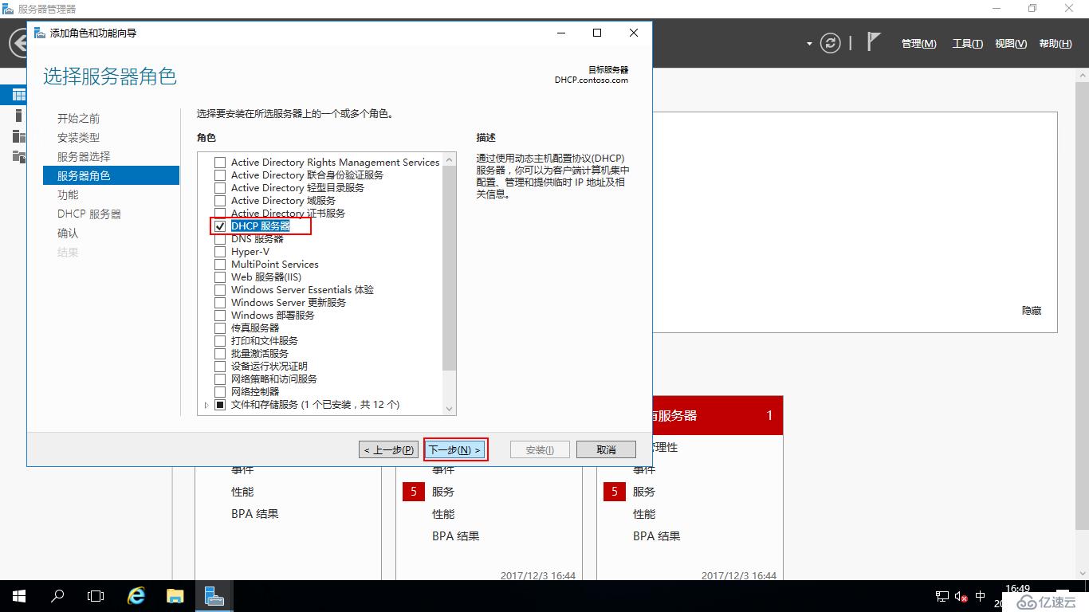Check Windows Server 更新服务
Viewport: 1089px width, 612px height.
[x=220, y=303]
